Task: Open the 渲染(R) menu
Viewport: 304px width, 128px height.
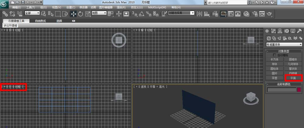Action: (121, 7)
